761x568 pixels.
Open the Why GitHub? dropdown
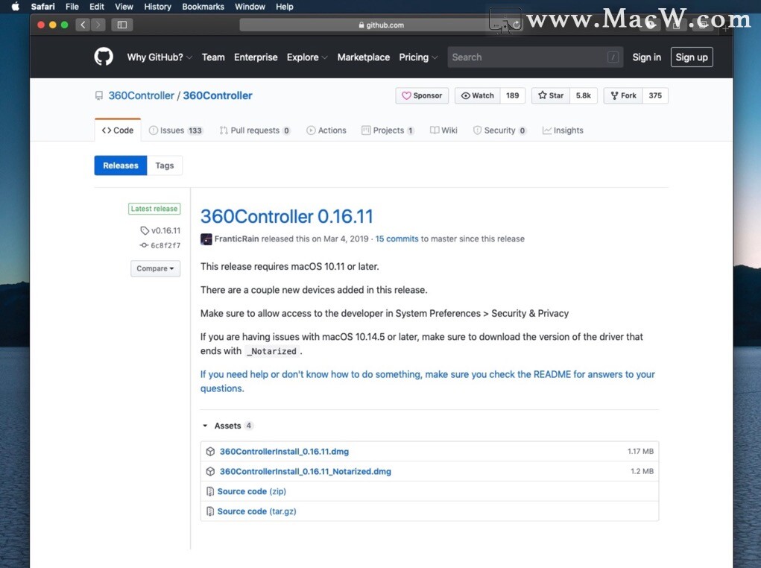160,57
